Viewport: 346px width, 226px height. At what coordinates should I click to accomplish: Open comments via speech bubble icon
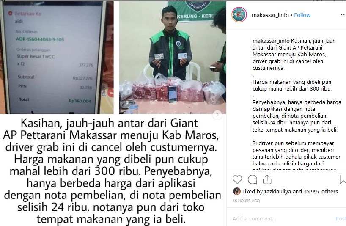pyautogui.click(x=252, y=179)
